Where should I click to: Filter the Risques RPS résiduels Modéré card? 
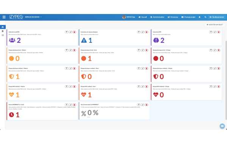tap(67, 86)
